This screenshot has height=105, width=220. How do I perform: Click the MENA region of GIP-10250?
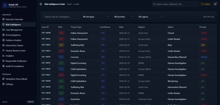141,93
